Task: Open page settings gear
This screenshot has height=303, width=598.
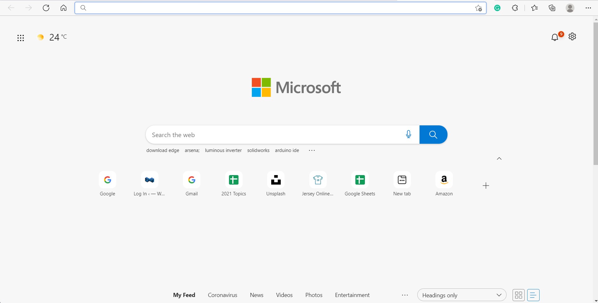Action: pos(572,36)
